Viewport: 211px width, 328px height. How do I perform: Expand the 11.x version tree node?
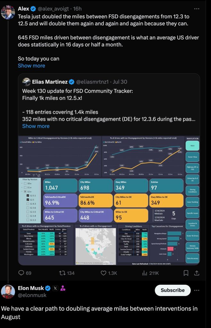[22, 187]
